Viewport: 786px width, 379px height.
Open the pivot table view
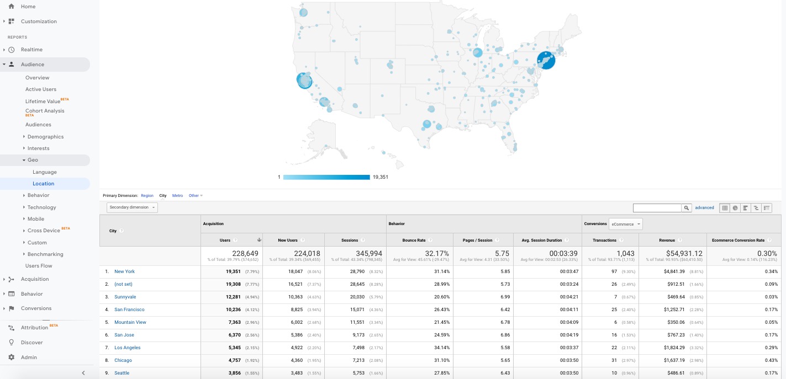767,207
